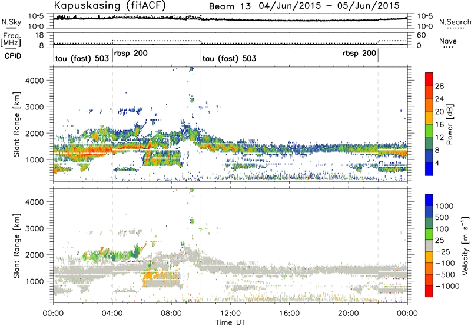The width and height of the screenshot is (471, 326).
Task: Click the 'N.Sky' legend label
Action: click(11, 22)
